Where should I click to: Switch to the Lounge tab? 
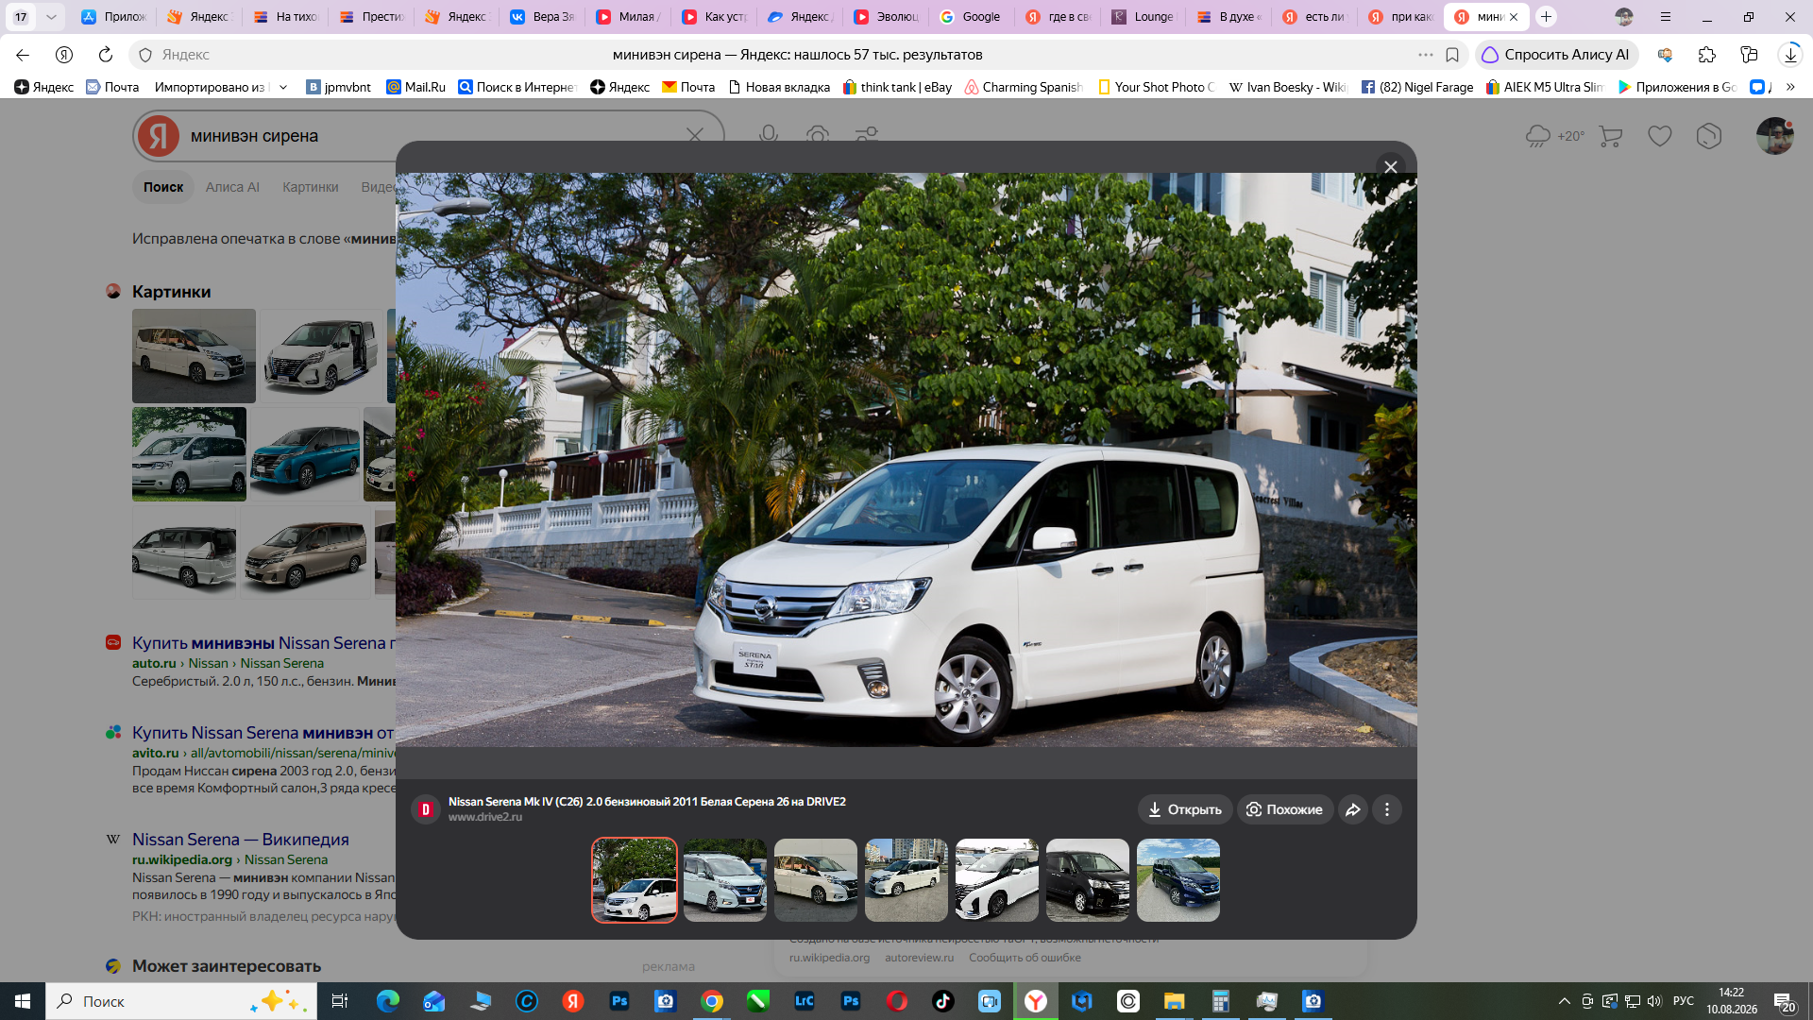pyautogui.click(x=1144, y=17)
